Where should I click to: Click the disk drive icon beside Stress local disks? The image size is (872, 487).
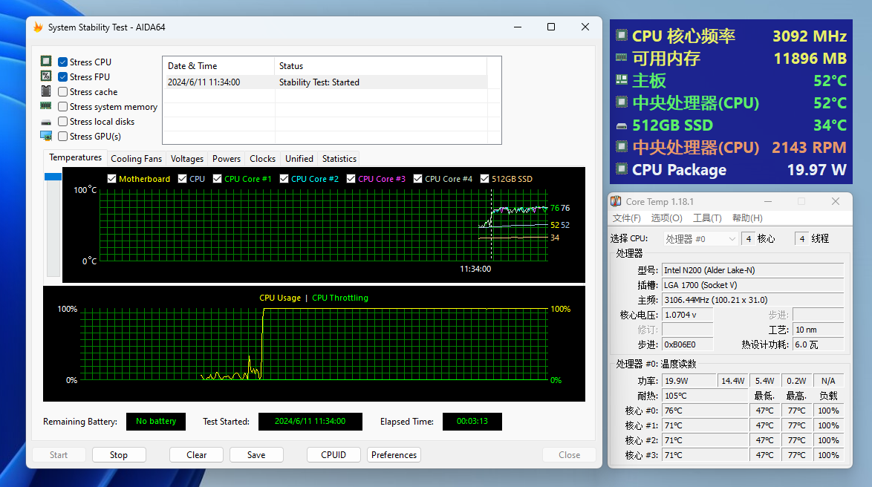(x=46, y=122)
